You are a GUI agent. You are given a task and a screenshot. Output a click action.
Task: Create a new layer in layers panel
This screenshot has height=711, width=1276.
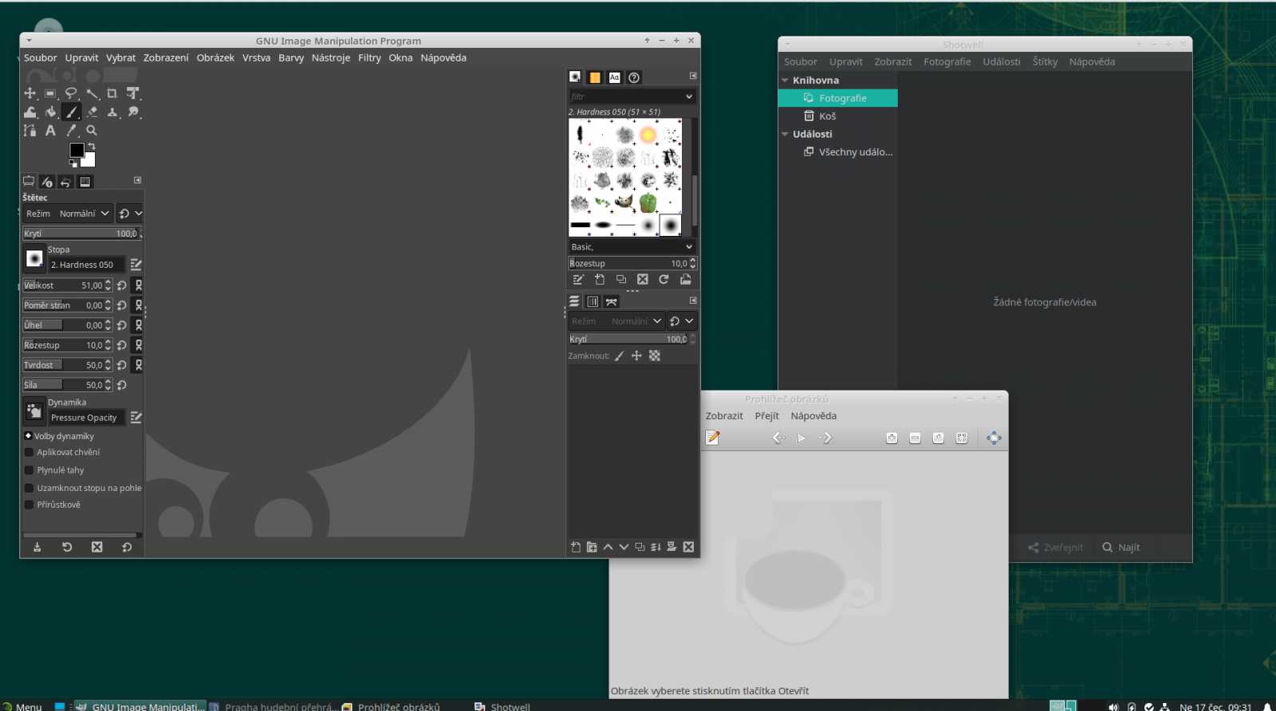coord(576,547)
